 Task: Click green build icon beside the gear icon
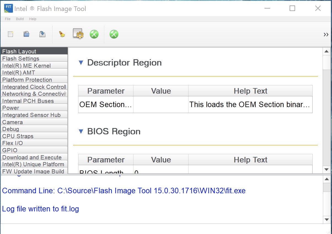click(x=94, y=34)
